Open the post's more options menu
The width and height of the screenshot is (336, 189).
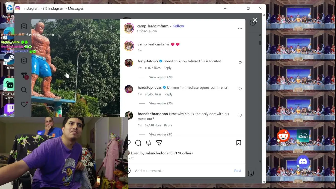[240, 28]
